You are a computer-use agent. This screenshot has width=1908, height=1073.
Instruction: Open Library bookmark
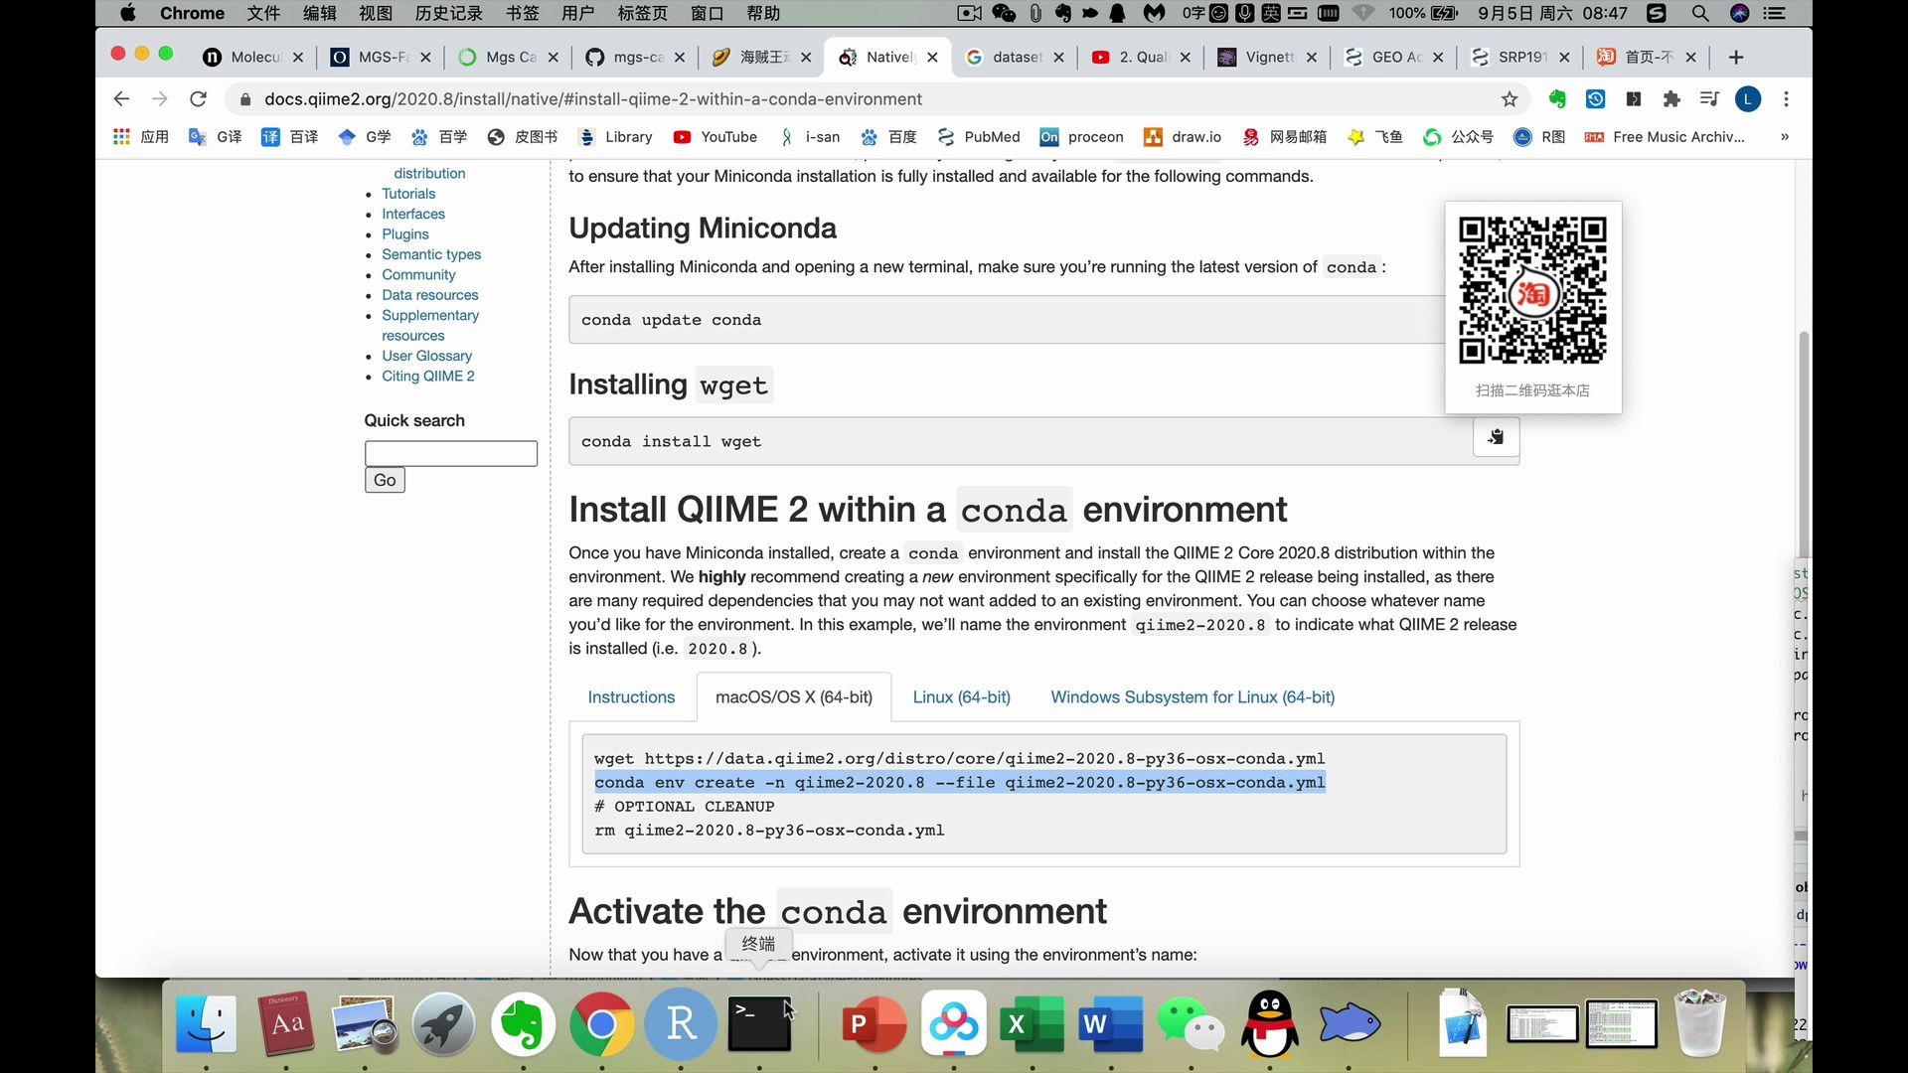click(615, 137)
